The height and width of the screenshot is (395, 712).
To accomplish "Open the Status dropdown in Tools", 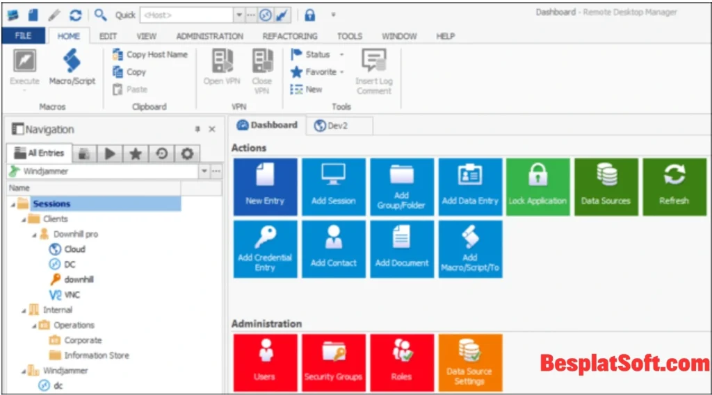I will (x=341, y=54).
